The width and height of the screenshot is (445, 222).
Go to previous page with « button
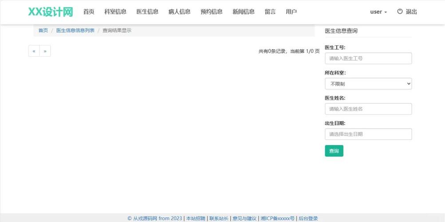[34, 51]
